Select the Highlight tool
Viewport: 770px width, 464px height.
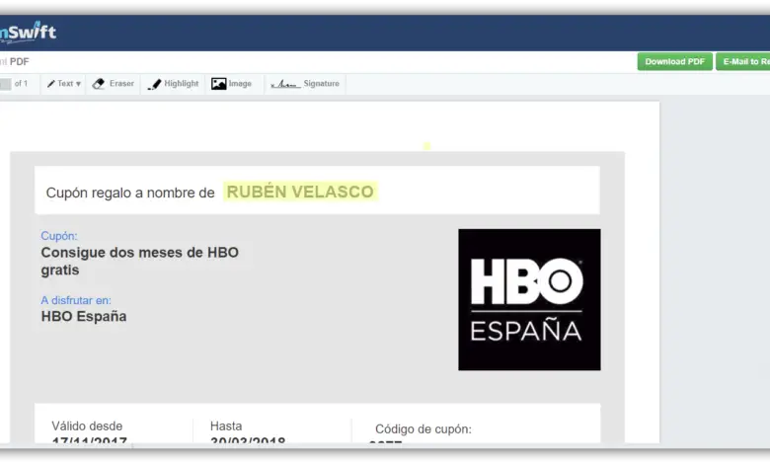[x=174, y=84]
